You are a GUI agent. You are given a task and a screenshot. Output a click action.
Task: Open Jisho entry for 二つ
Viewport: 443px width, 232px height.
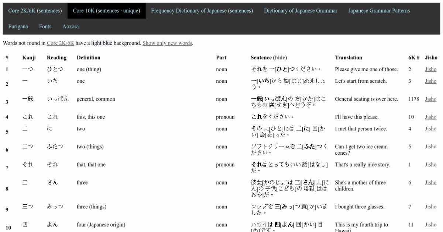430,146
